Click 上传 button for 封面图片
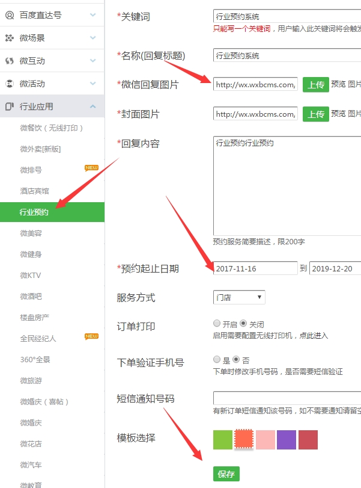The image size is (361, 488). [315, 114]
